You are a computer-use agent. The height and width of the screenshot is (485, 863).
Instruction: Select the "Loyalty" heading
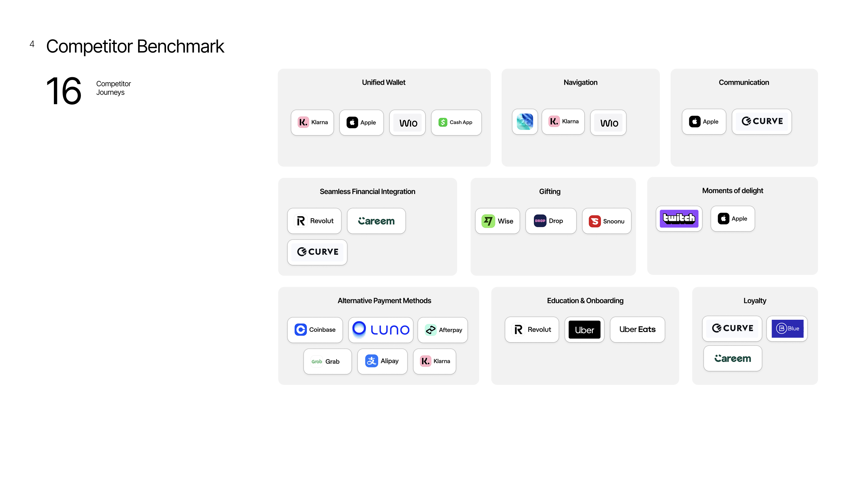coord(755,301)
